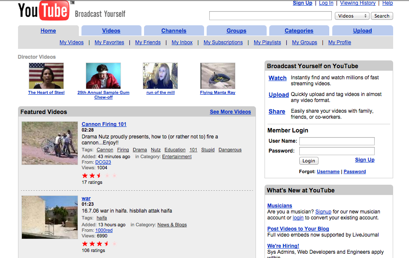Click the Login button
Viewport: 409px width, 258px height.
pos(309,161)
